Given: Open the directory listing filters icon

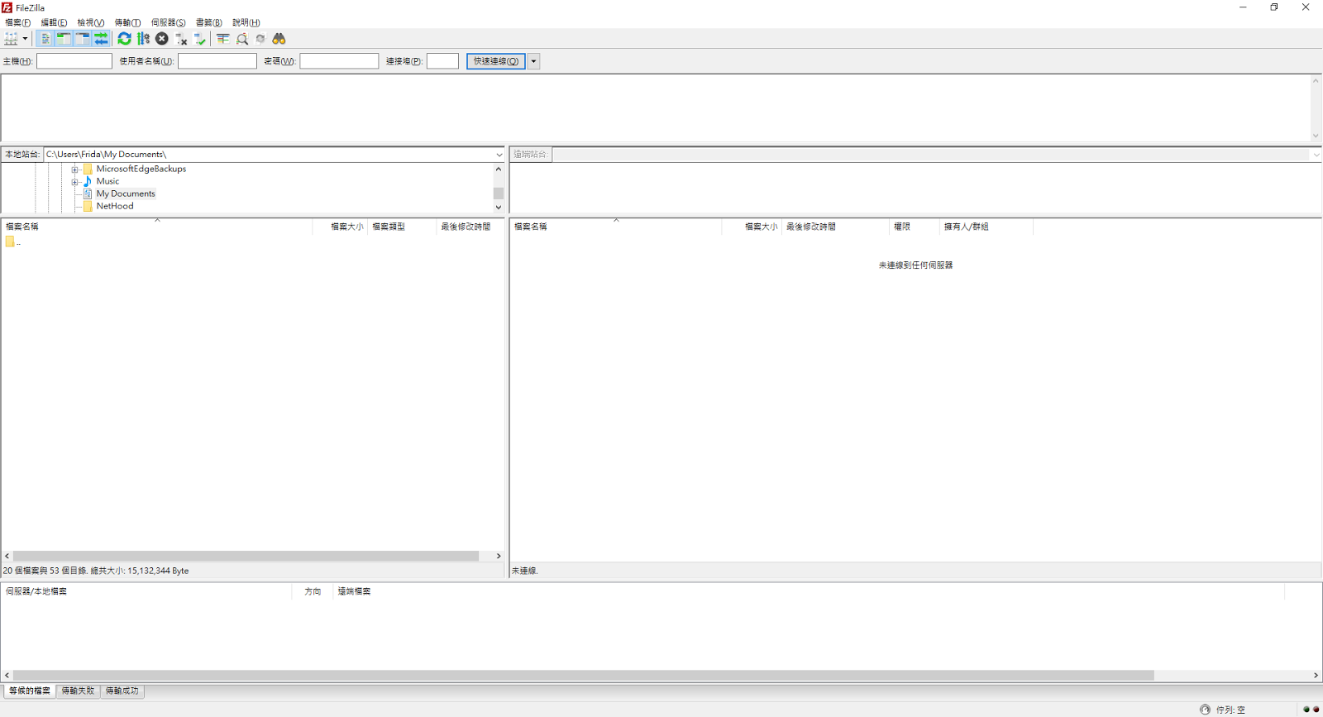Looking at the screenshot, I should pos(222,39).
